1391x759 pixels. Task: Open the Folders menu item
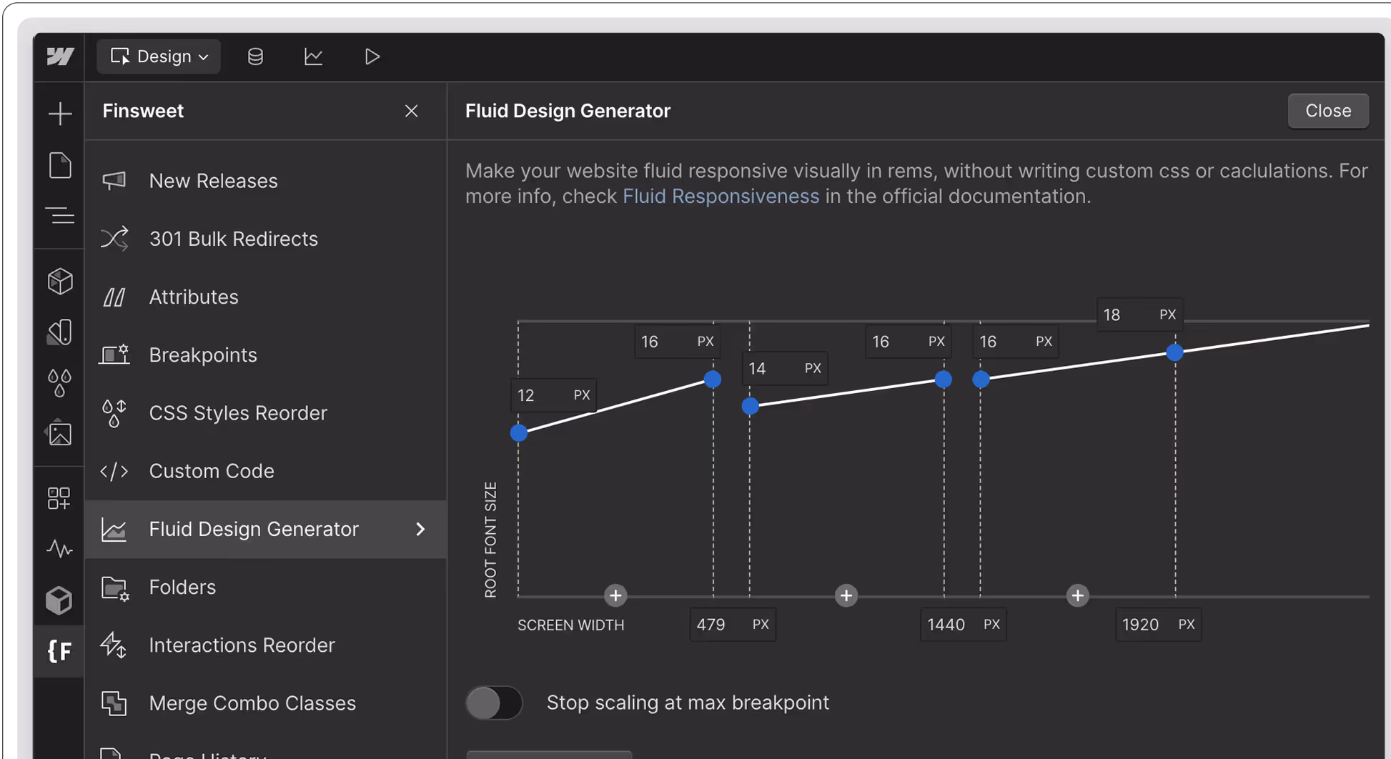[266, 587]
